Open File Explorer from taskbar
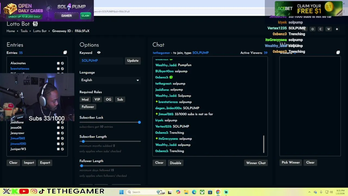348x196 pixels. point(186,192)
